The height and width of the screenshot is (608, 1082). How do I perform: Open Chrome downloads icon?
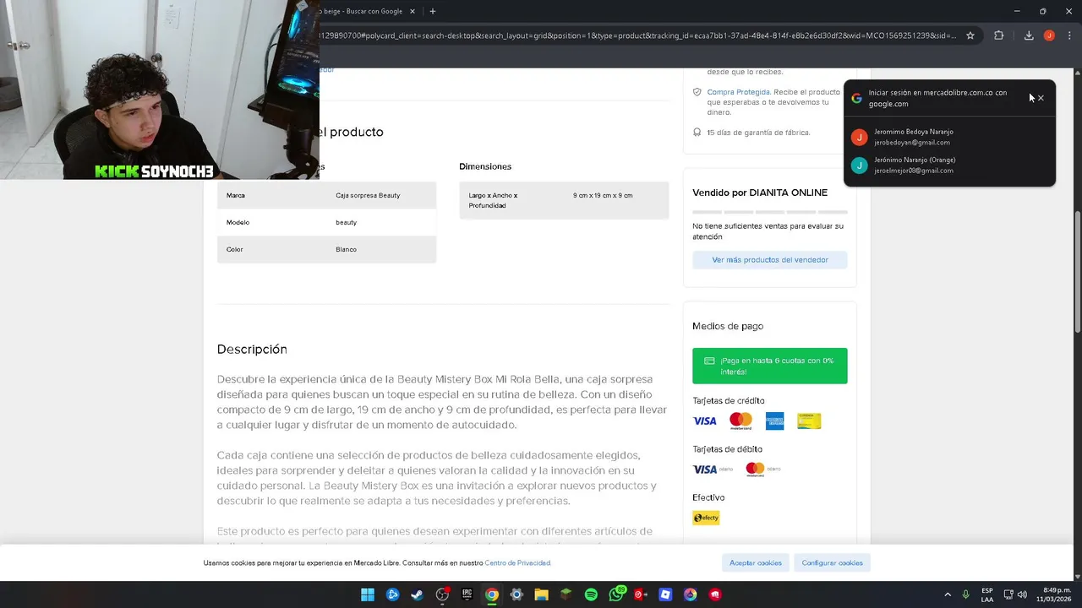pos(1029,35)
